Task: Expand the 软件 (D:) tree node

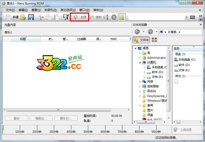Action: tap(145, 72)
